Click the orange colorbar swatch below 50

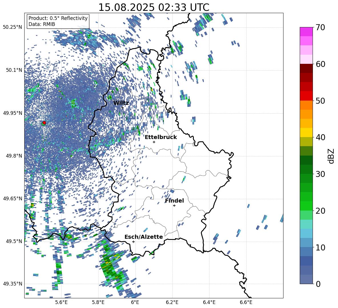306,105
